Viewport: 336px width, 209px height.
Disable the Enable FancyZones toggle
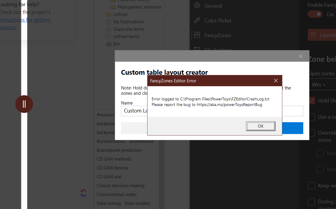coord(315,14)
